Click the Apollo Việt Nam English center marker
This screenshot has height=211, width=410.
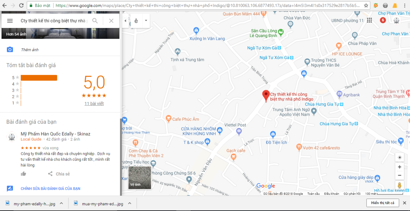pyautogui.click(x=314, y=112)
